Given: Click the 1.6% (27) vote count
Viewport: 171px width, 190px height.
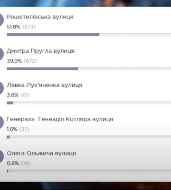Looking at the screenshot, I should [18, 129].
